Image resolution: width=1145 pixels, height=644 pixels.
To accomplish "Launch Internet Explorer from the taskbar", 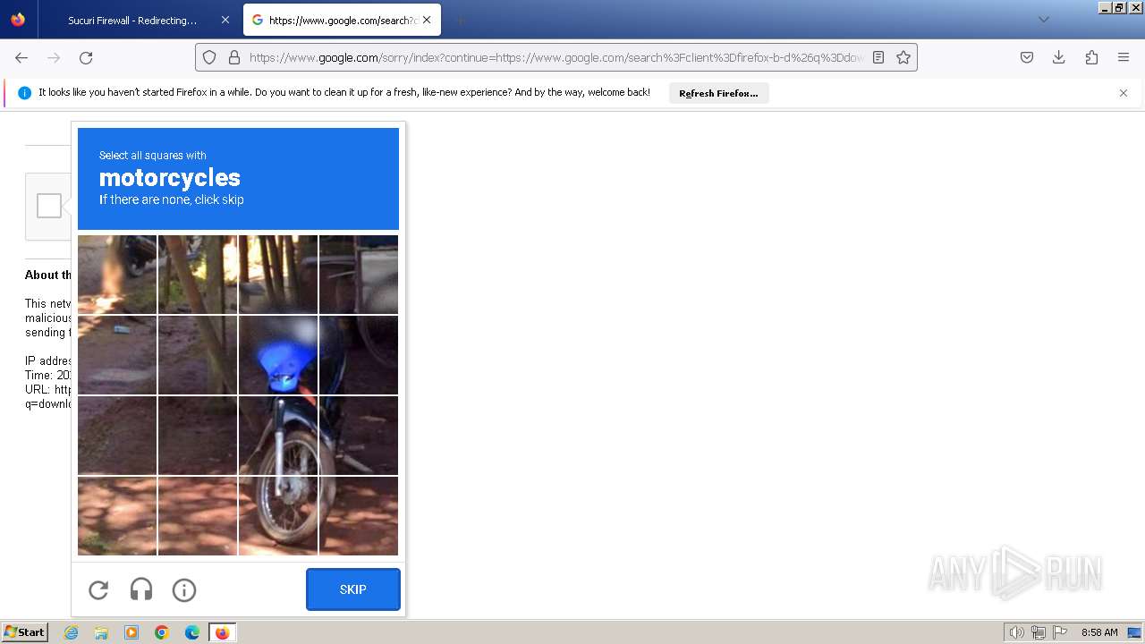I will pyautogui.click(x=71, y=632).
